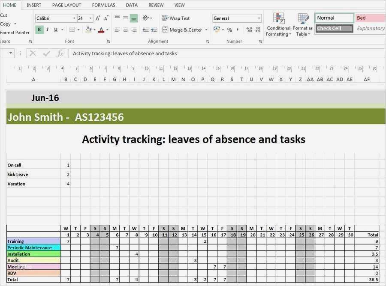Switch to the INSERT tab
The height and width of the screenshot is (286, 386).
34,5
